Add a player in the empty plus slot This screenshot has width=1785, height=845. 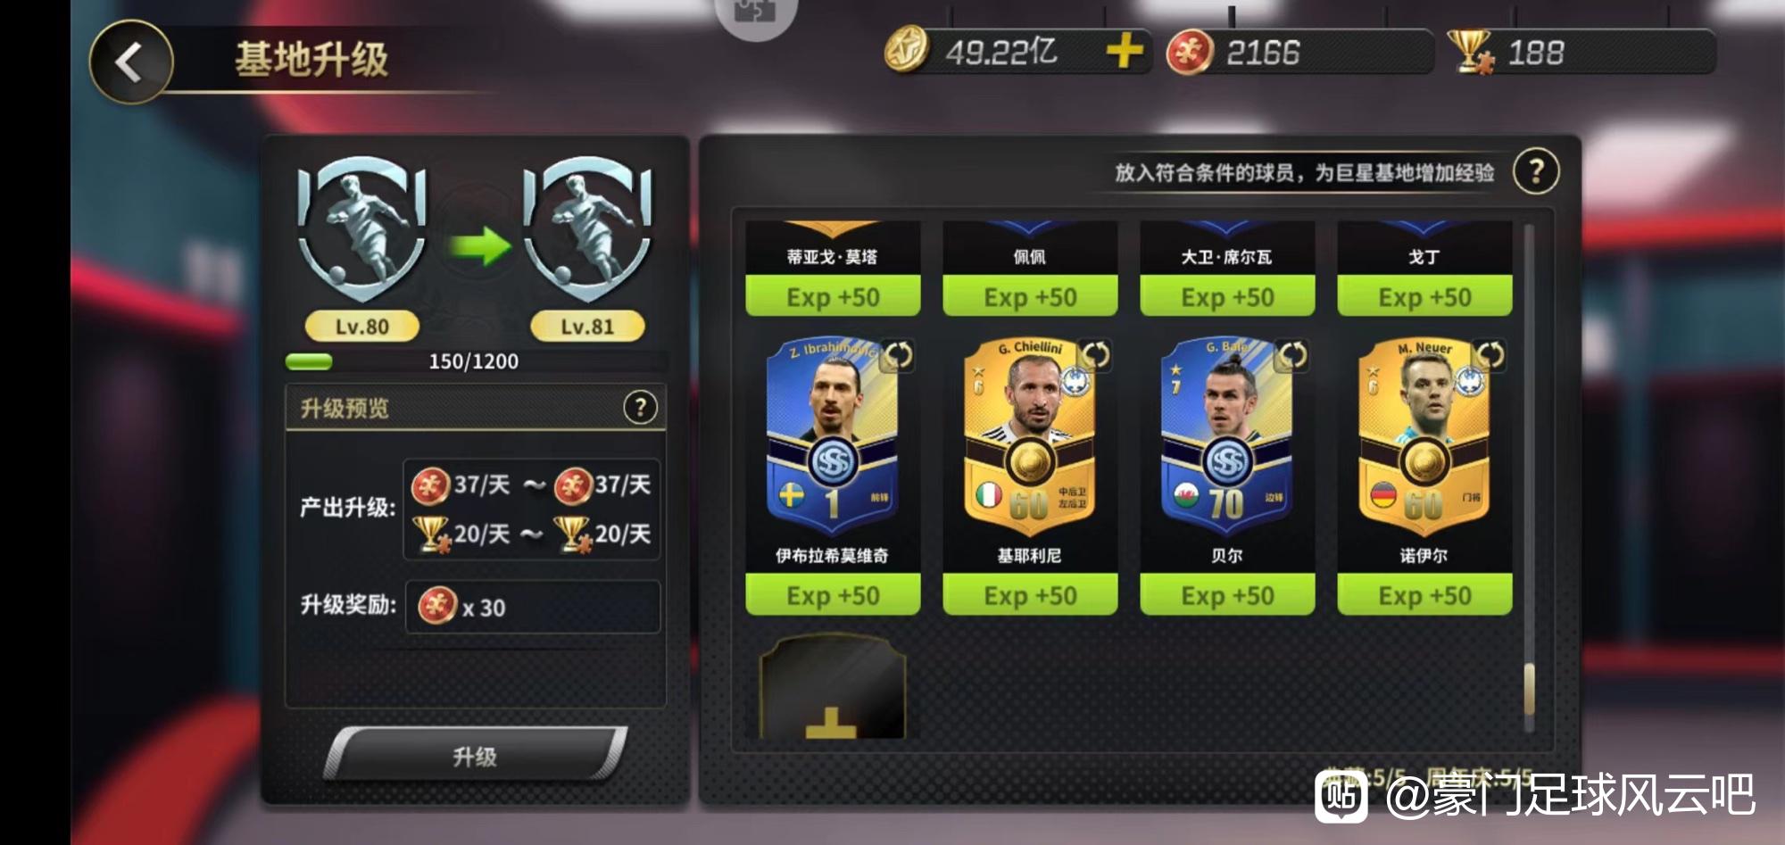pyautogui.click(x=833, y=687)
